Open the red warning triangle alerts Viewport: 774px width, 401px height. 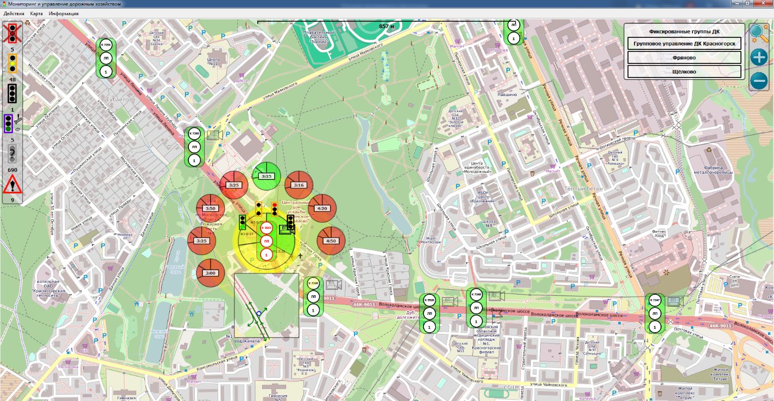click(x=12, y=184)
